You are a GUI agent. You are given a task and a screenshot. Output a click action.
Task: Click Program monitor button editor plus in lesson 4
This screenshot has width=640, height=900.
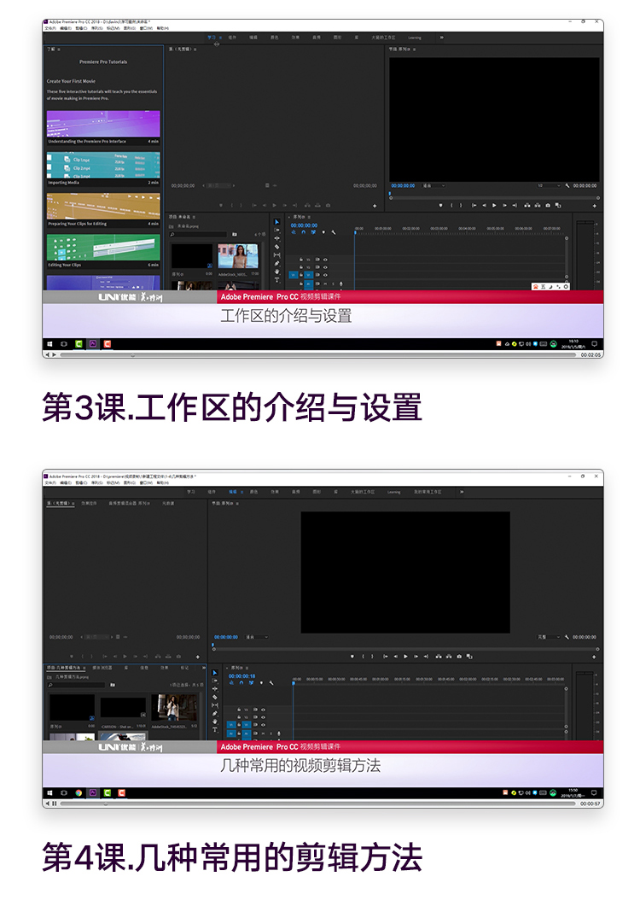[x=594, y=657]
